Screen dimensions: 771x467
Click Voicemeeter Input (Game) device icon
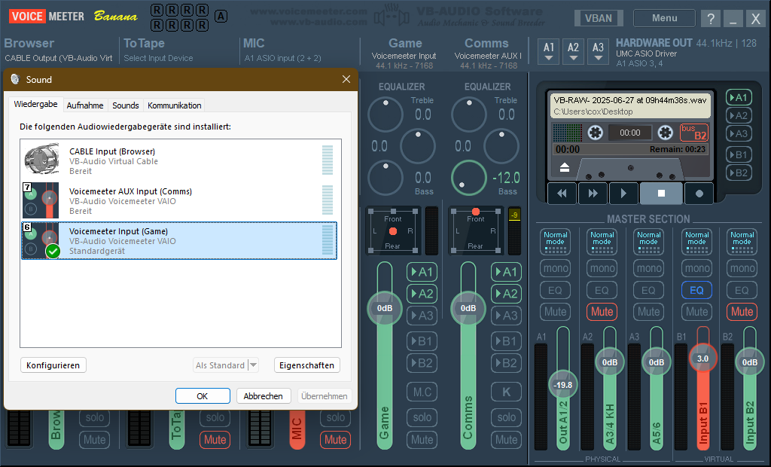coord(41,240)
